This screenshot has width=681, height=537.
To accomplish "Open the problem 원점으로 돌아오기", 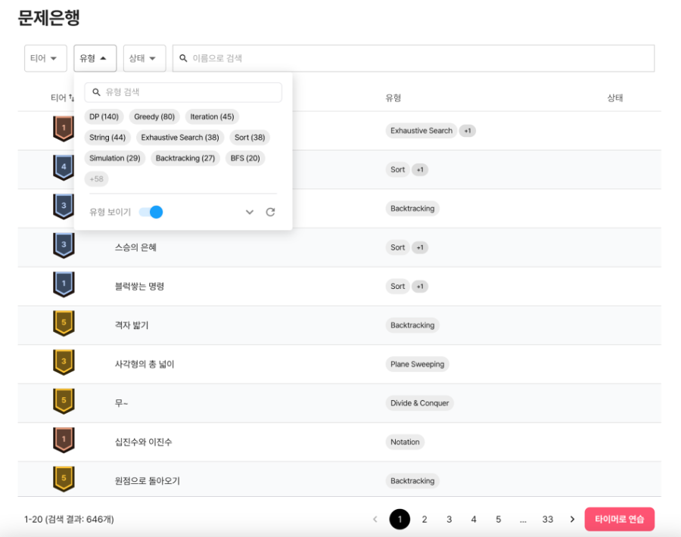I will pyautogui.click(x=148, y=481).
